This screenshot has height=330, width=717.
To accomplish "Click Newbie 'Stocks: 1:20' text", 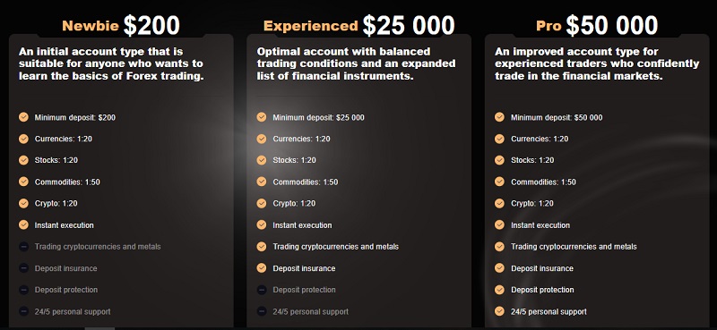I will point(56,160).
